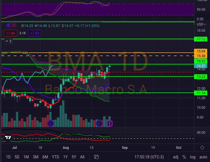Image resolution: width=210 pixels, height=162 pixels.
Task: Click the earnings E marker
Action: tap(109, 124)
